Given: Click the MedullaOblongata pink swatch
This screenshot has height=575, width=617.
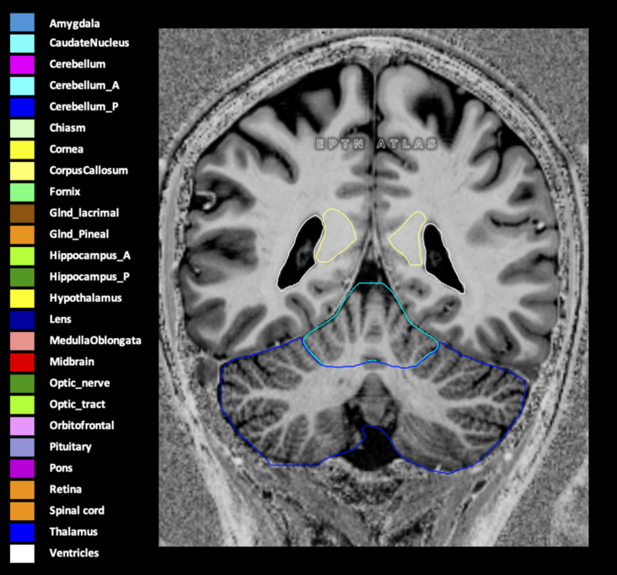Looking at the screenshot, I should (22, 341).
